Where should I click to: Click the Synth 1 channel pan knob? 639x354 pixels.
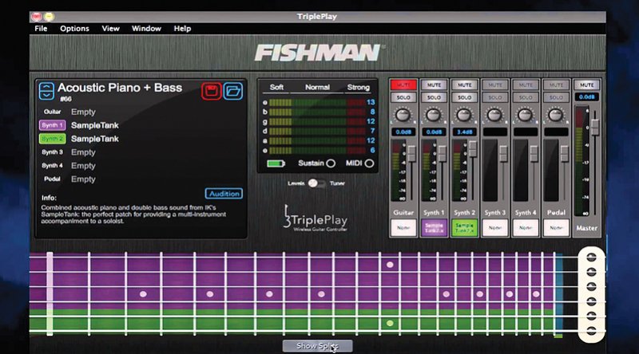coord(433,114)
